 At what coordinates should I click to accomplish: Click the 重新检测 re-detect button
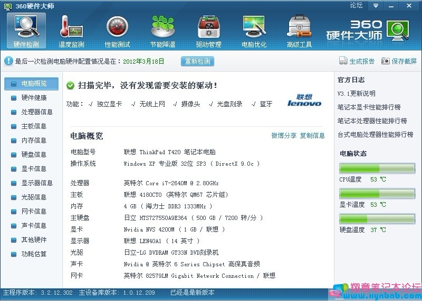[197, 61]
